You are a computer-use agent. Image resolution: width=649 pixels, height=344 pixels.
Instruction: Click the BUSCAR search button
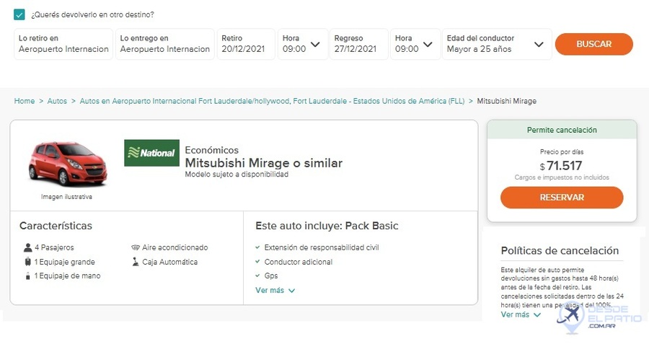(x=594, y=44)
